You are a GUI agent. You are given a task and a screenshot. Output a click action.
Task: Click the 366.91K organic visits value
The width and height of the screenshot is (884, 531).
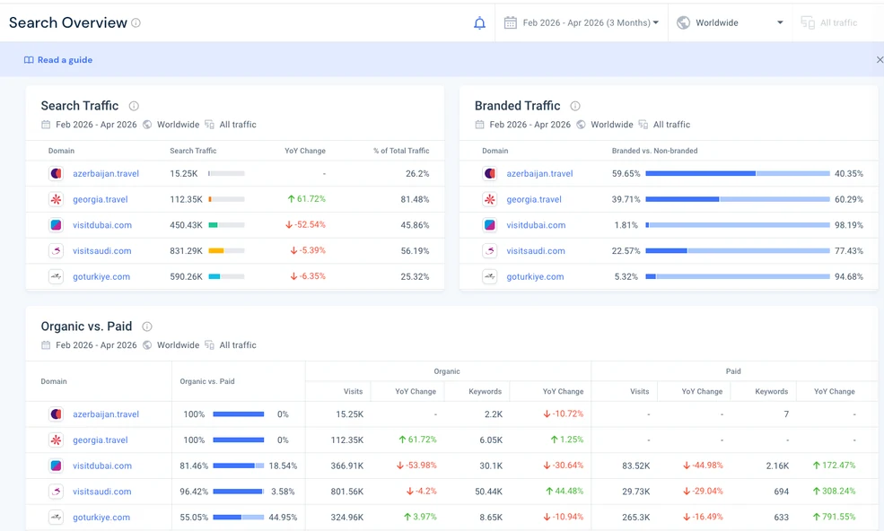click(x=347, y=466)
